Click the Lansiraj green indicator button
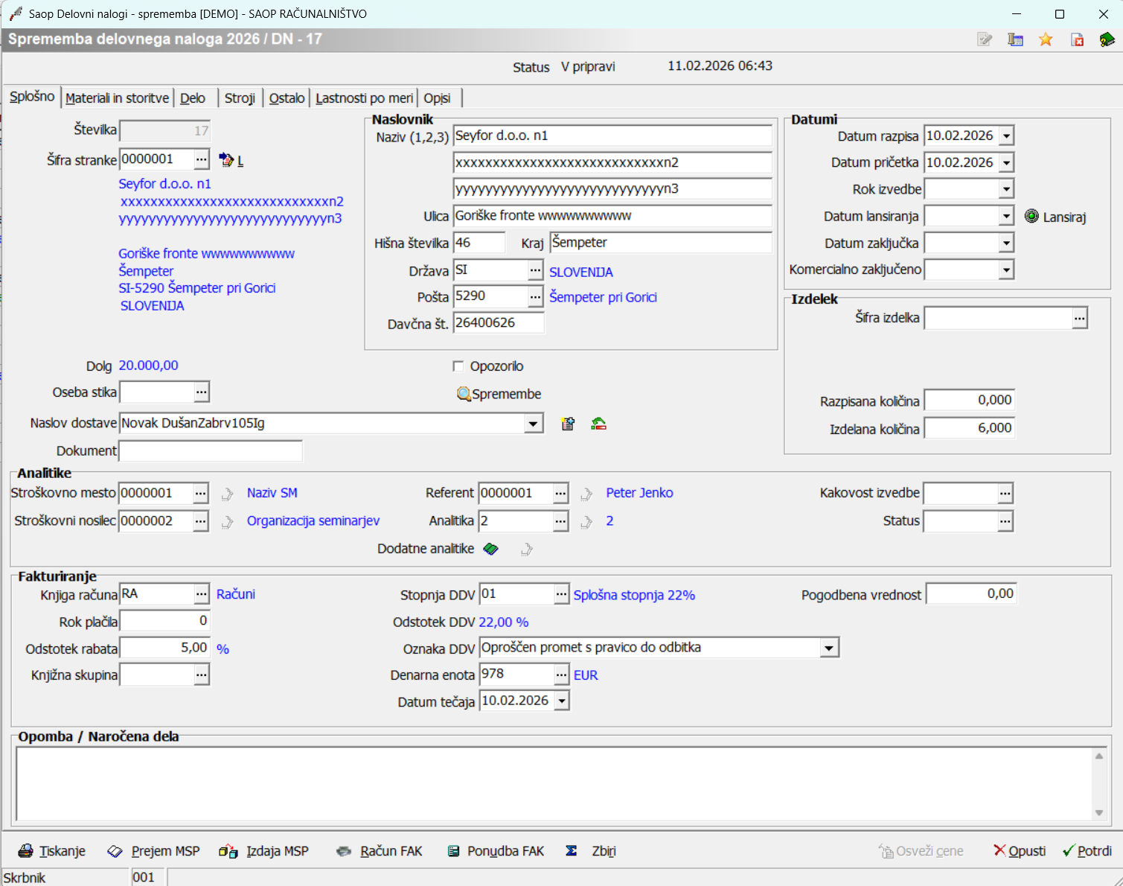The width and height of the screenshot is (1123, 886). click(1031, 217)
